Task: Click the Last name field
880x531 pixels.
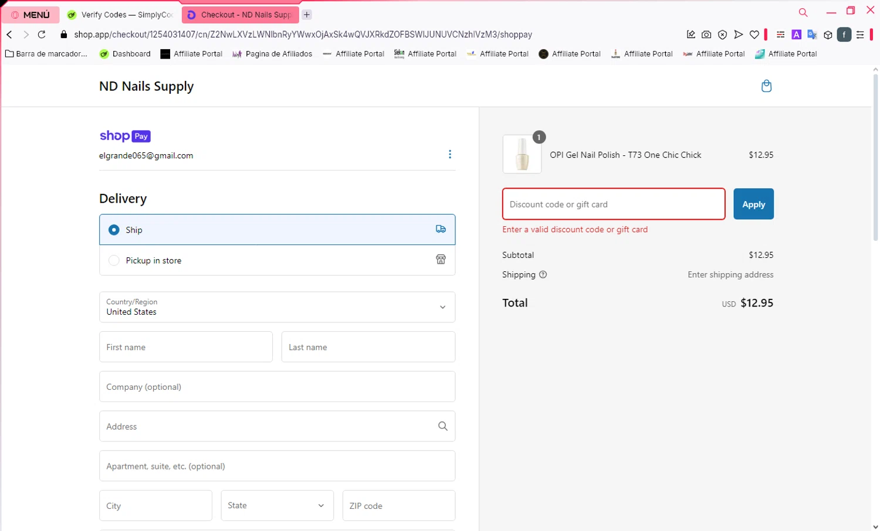Action: [x=368, y=347]
